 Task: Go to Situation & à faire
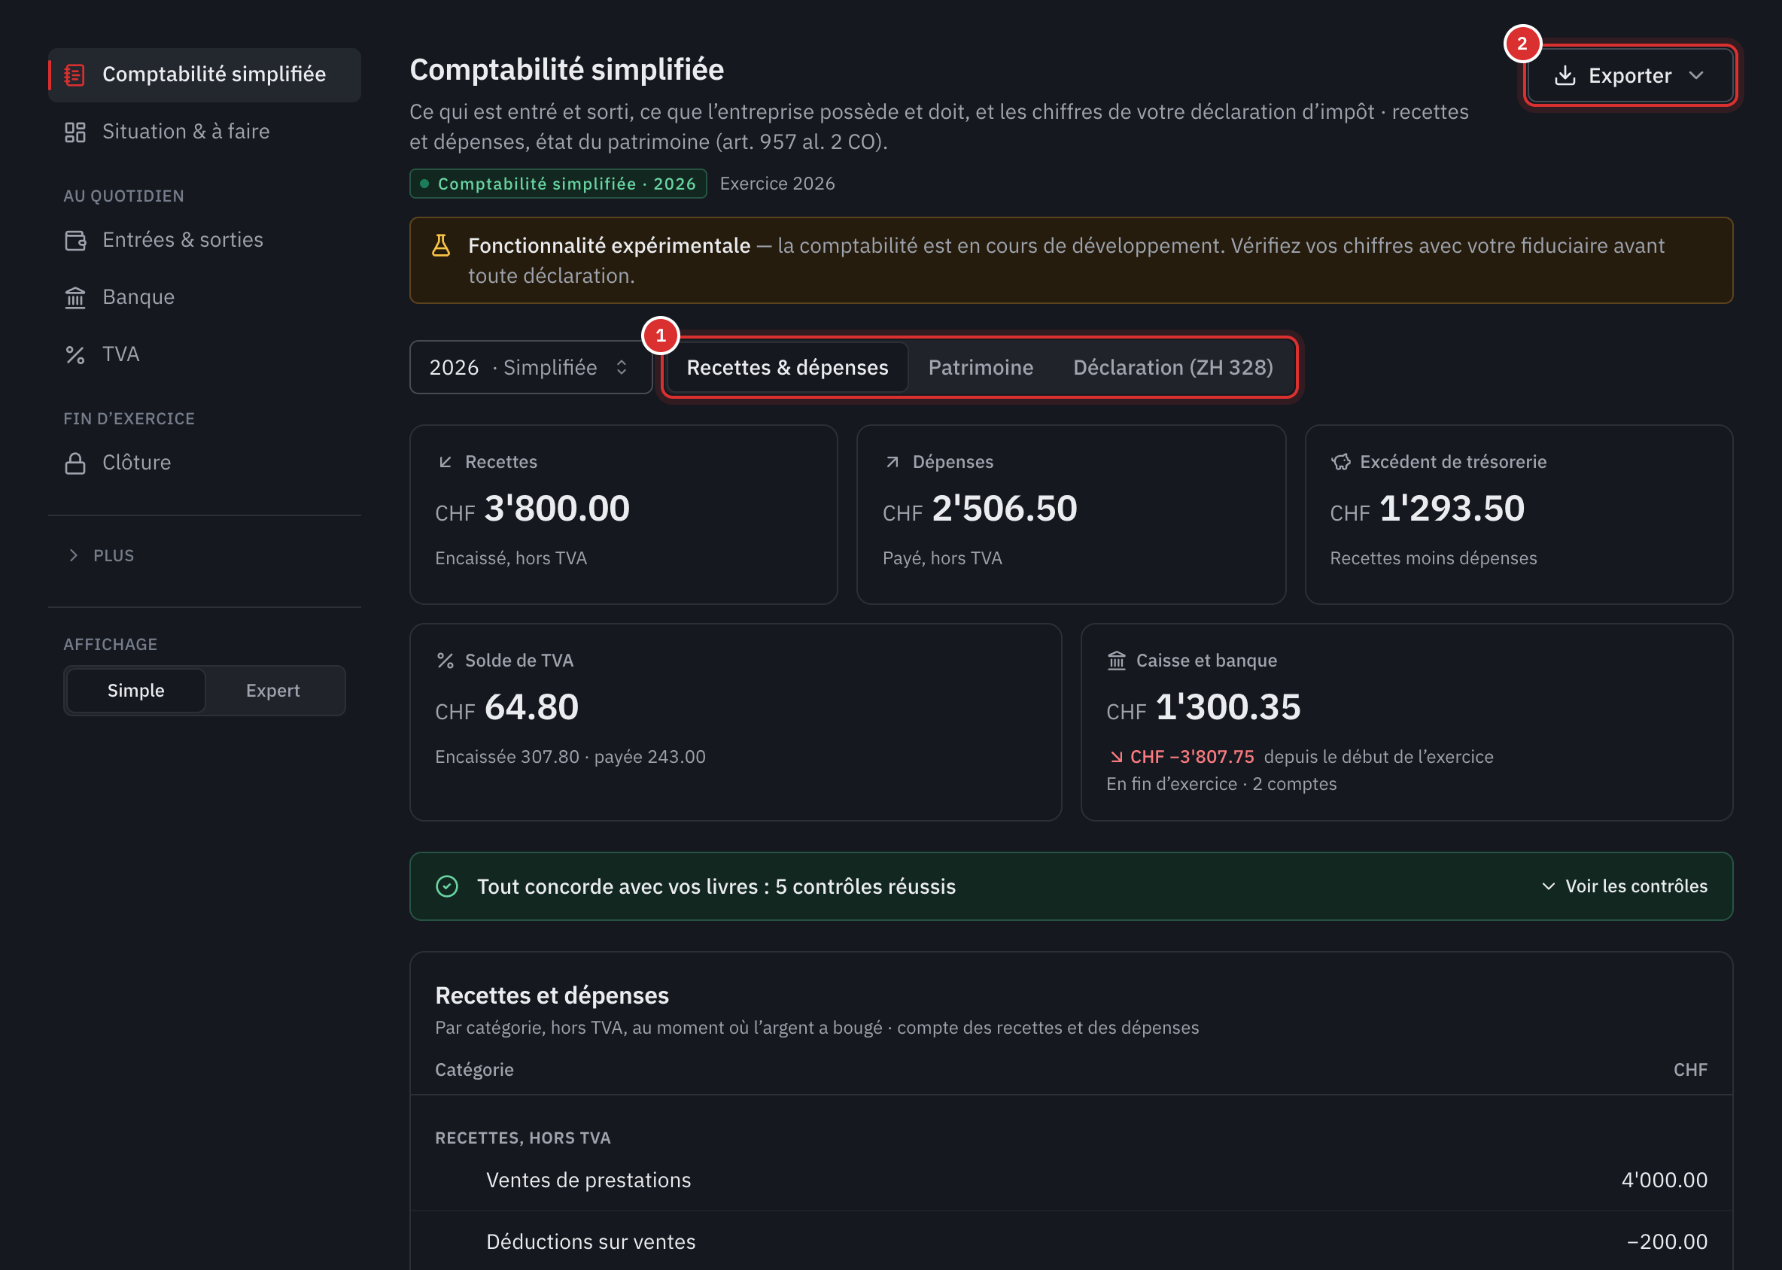tap(204, 132)
